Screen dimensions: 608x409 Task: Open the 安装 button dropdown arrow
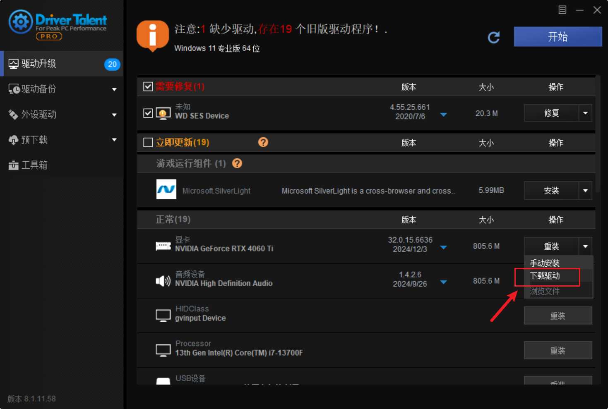tap(585, 191)
